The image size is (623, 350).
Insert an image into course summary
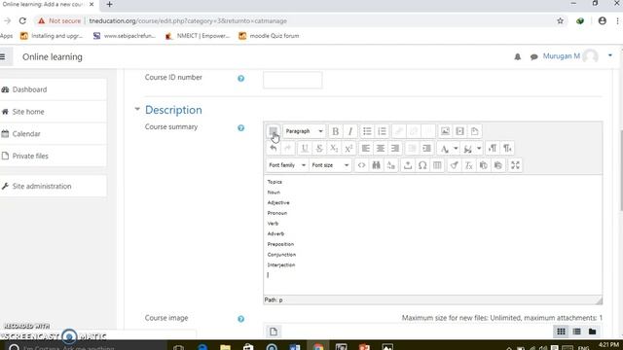(x=445, y=131)
